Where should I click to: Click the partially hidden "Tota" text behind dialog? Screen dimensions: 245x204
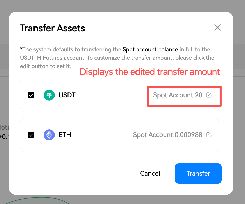[x=4, y=127]
